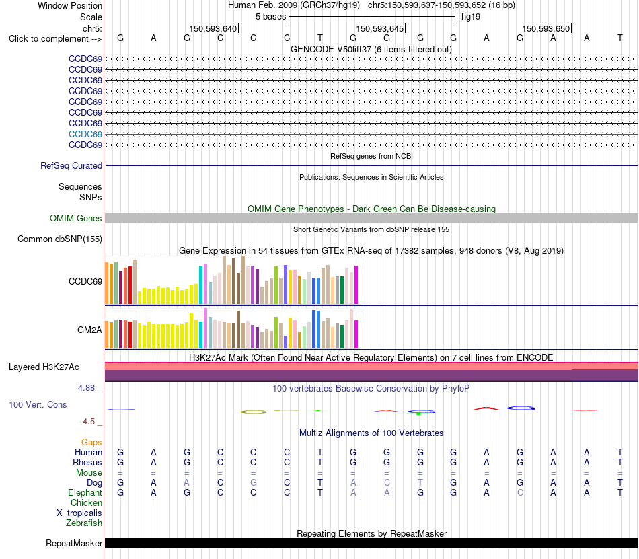Open OMIM Gene Phenotypes track title
Viewport: 639px width, 559px height.
371,209
